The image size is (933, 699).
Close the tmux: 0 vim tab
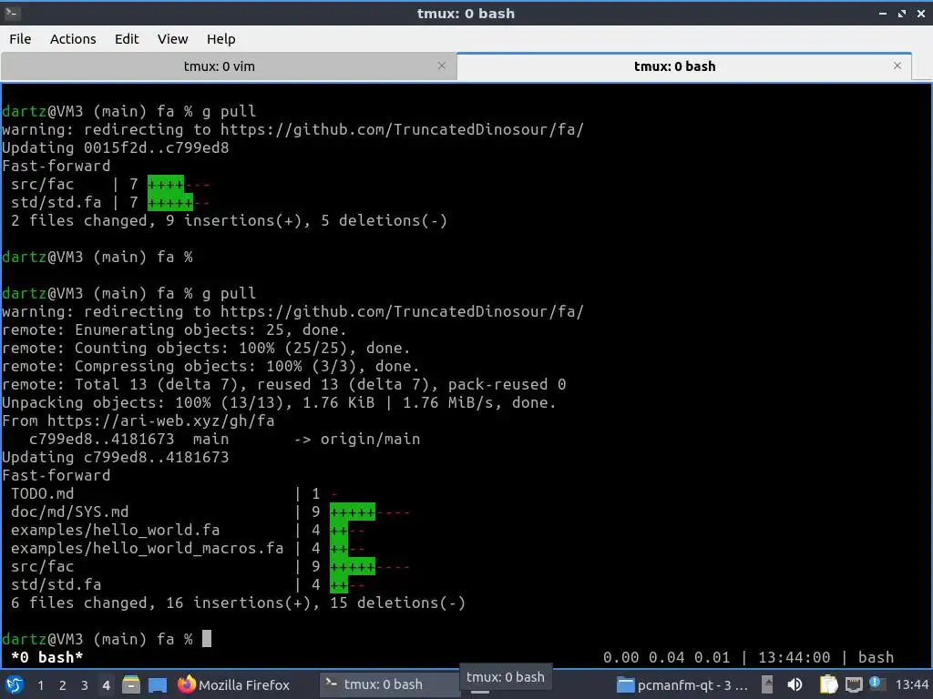coord(442,66)
